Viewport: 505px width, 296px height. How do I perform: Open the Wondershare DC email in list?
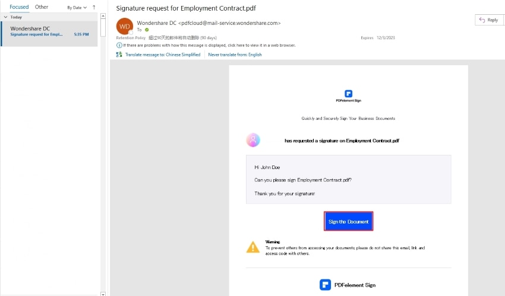click(x=49, y=34)
